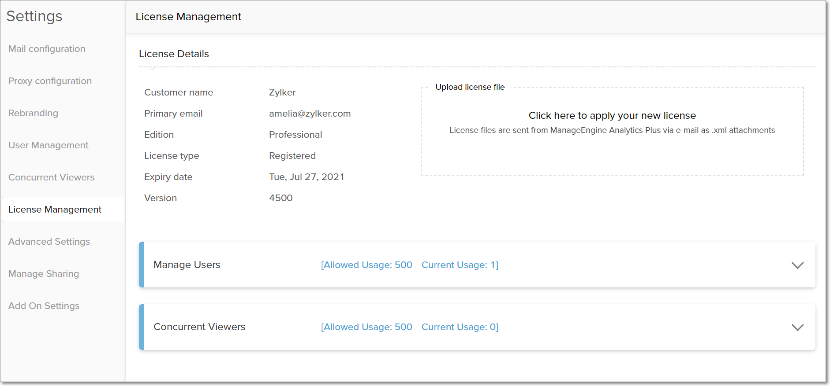830x386 pixels.
Task: Go to the Rebranding section
Action: point(33,113)
